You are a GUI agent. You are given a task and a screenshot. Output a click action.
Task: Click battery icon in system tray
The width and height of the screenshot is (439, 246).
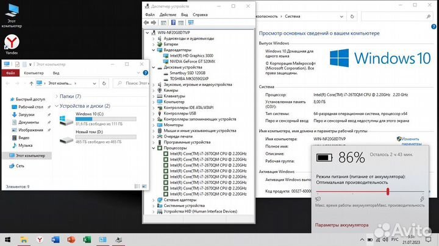(370, 239)
